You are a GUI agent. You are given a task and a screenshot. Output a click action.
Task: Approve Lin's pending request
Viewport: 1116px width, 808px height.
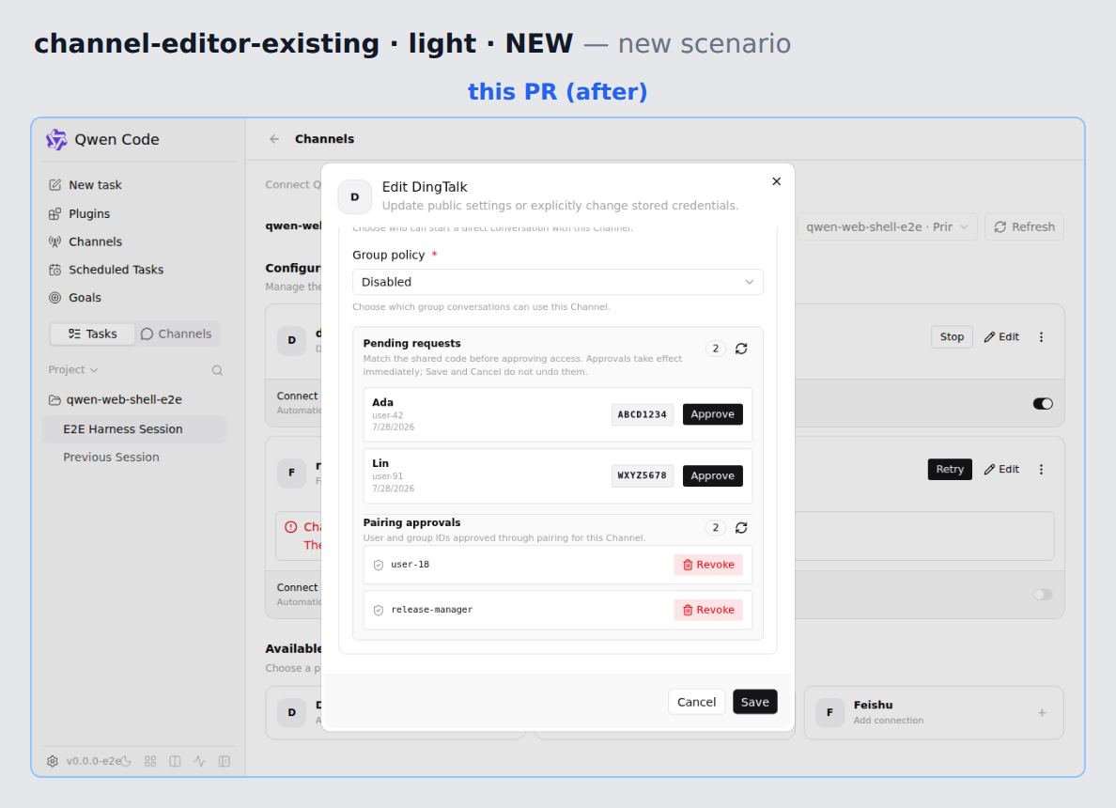pyautogui.click(x=712, y=475)
